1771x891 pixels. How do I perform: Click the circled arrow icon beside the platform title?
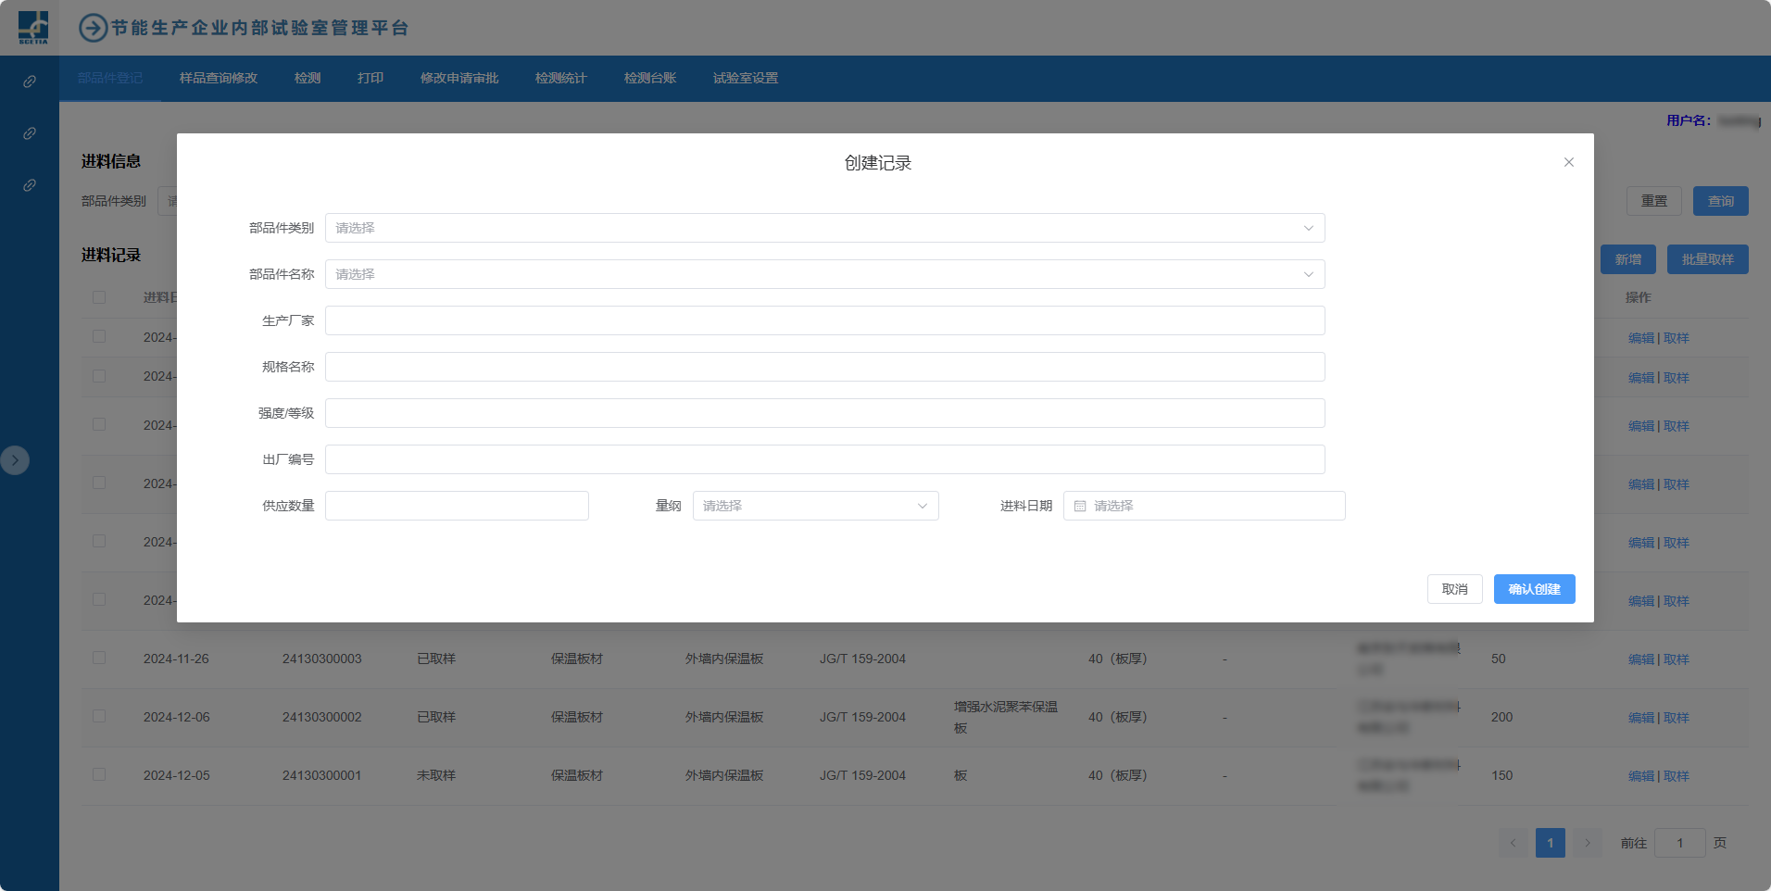point(93,28)
